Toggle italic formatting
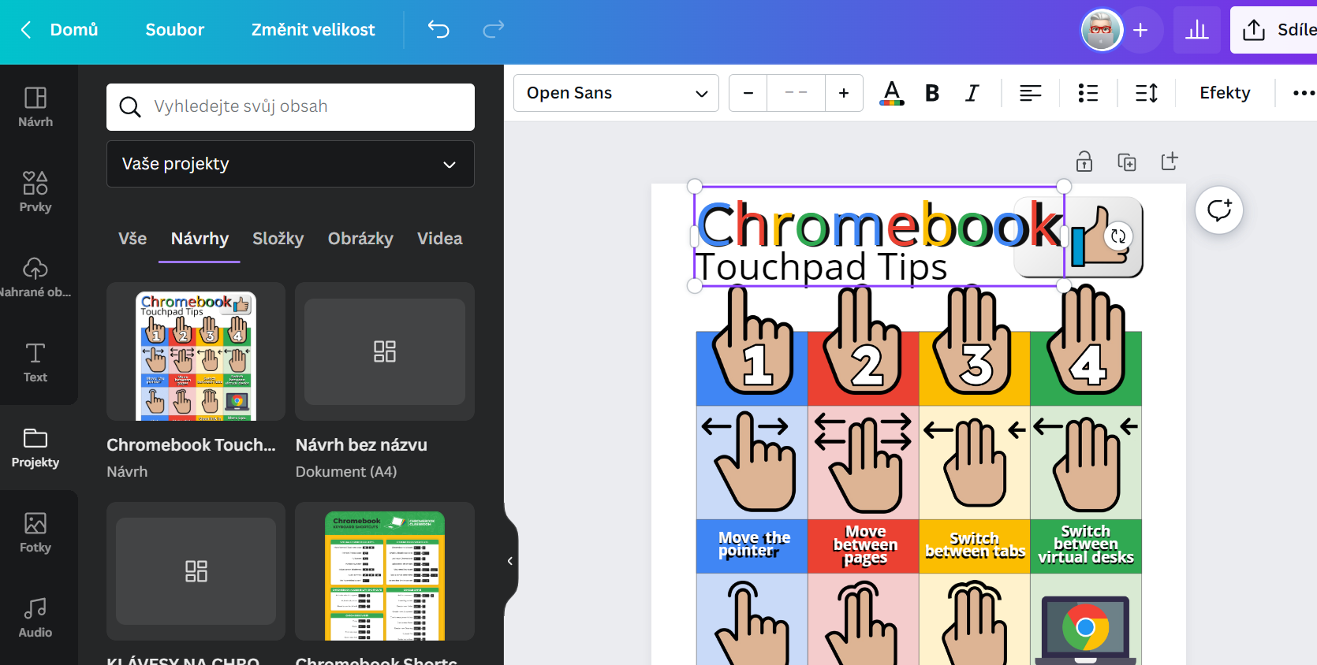The image size is (1317, 665). [x=972, y=93]
